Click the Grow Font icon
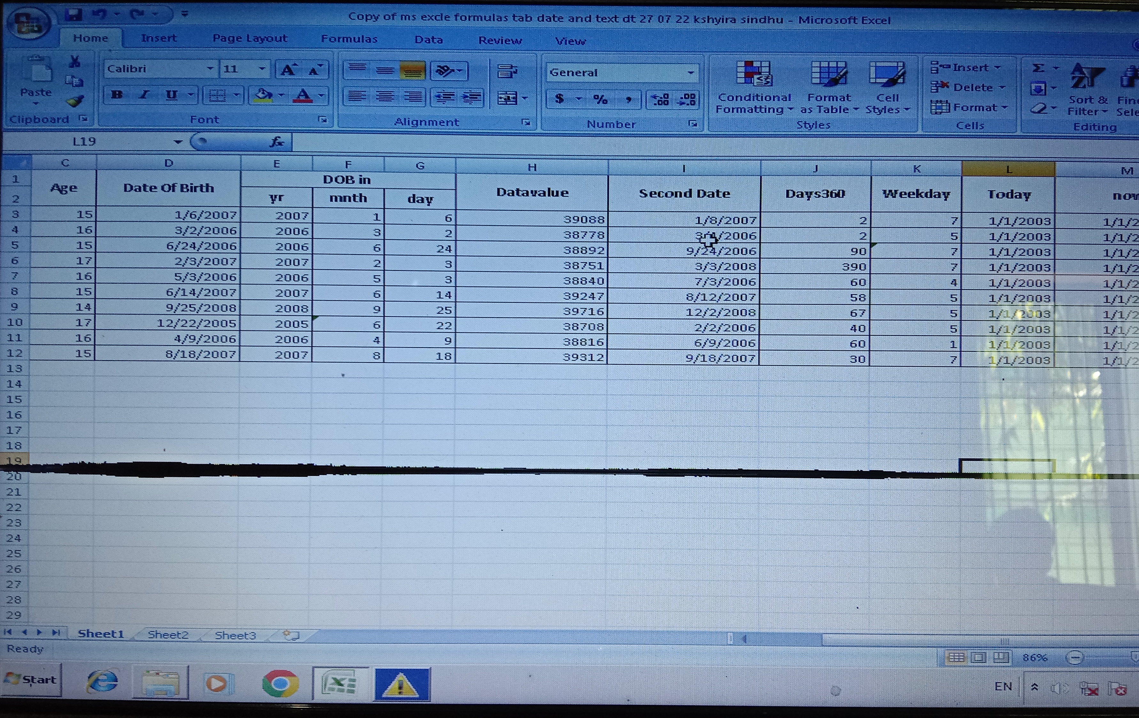This screenshot has height=718, width=1139. [x=288, y=70]
